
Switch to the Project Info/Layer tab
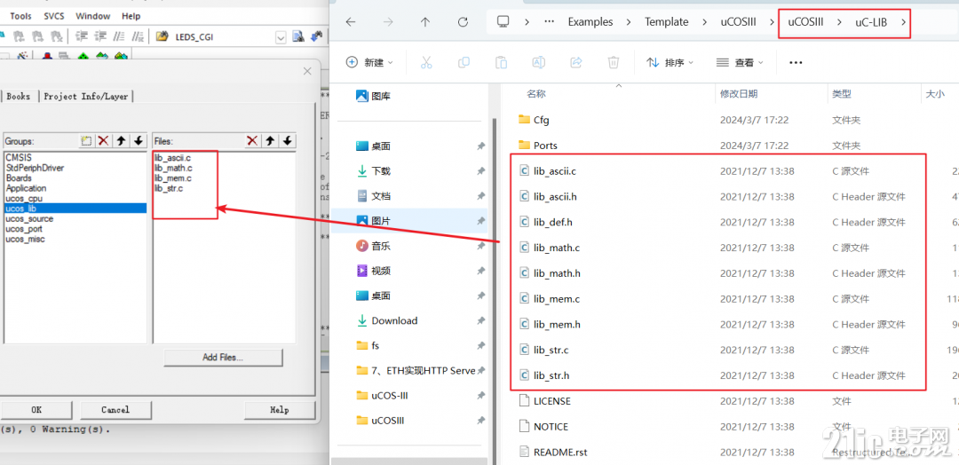coord(85,97)
